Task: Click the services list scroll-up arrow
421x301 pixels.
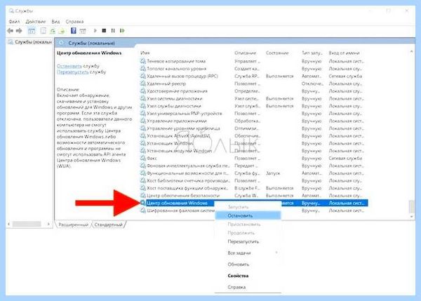Action: 411,51
